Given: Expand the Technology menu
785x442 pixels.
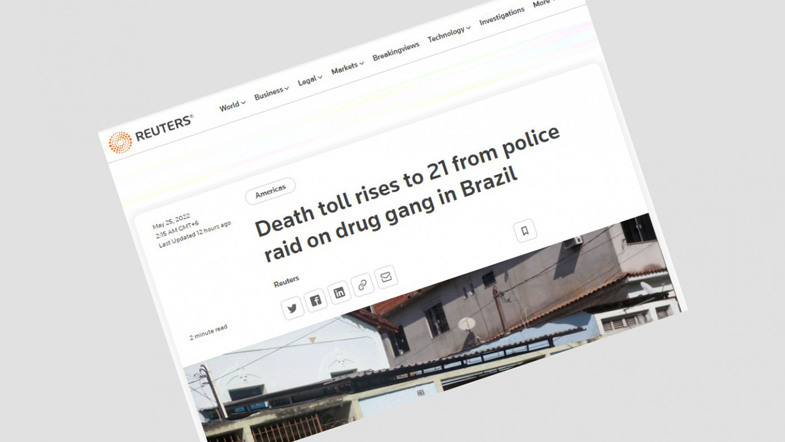Looking at the screenshot, I should coord(449,34).
